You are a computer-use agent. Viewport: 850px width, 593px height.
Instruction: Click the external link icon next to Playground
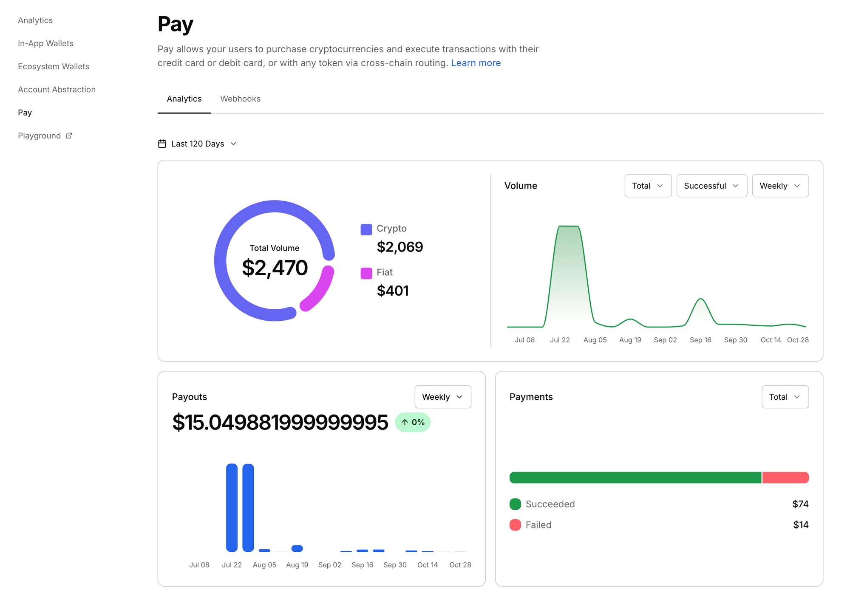69,136
